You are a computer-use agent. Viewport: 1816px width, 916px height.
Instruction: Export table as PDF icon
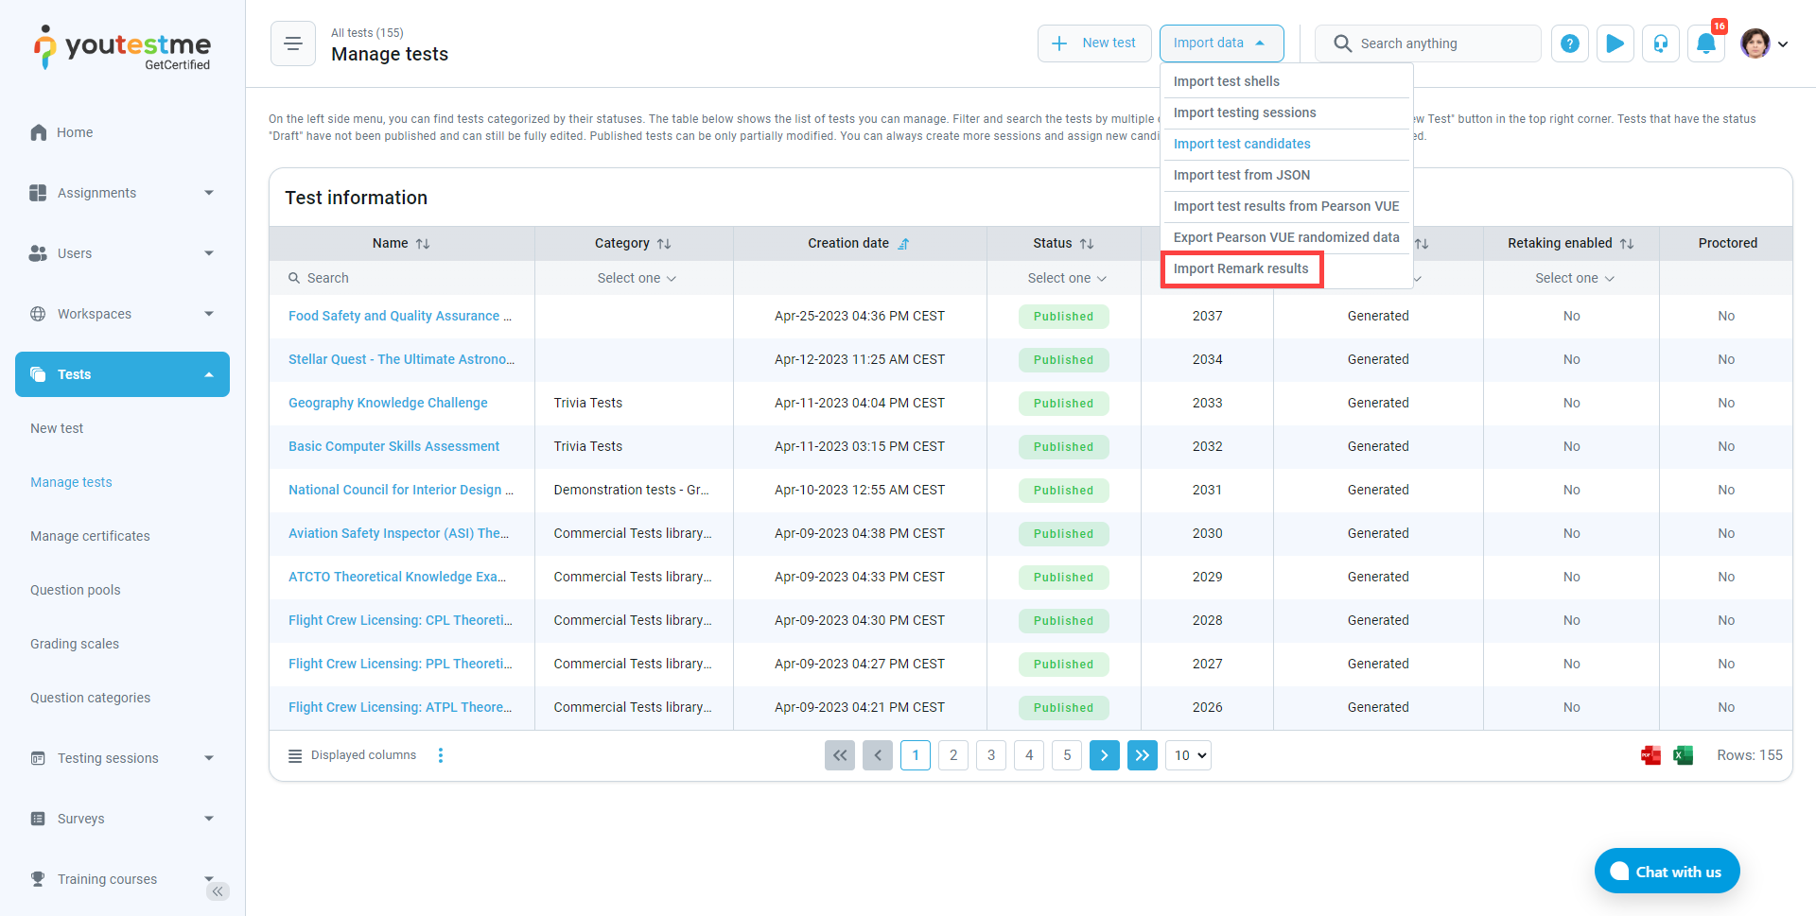click(x=1650, y=755)
